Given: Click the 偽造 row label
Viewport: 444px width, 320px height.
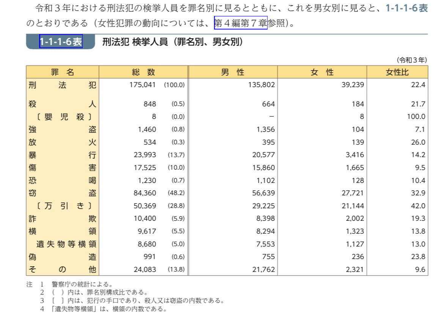Looking at the screenshot, I should pyautogui.click(x=62, y=257).
